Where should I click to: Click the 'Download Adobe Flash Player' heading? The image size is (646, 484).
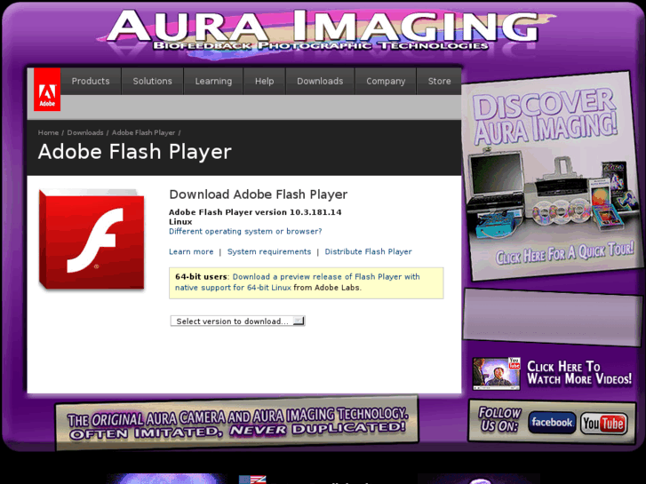259,194
